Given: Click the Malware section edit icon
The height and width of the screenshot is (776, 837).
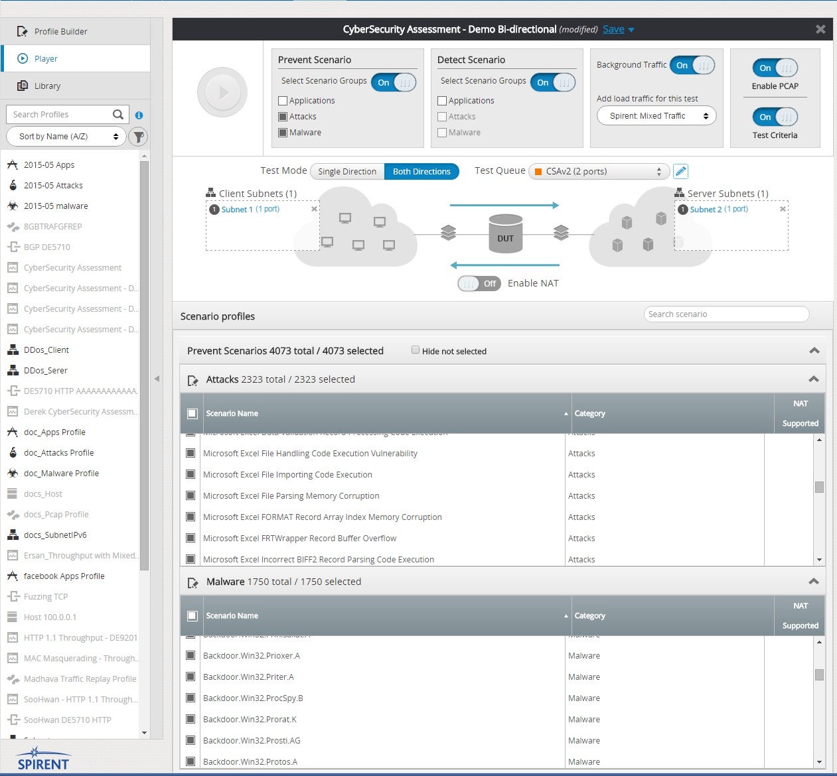Looking at the screenshot, I should pos(192,583).
